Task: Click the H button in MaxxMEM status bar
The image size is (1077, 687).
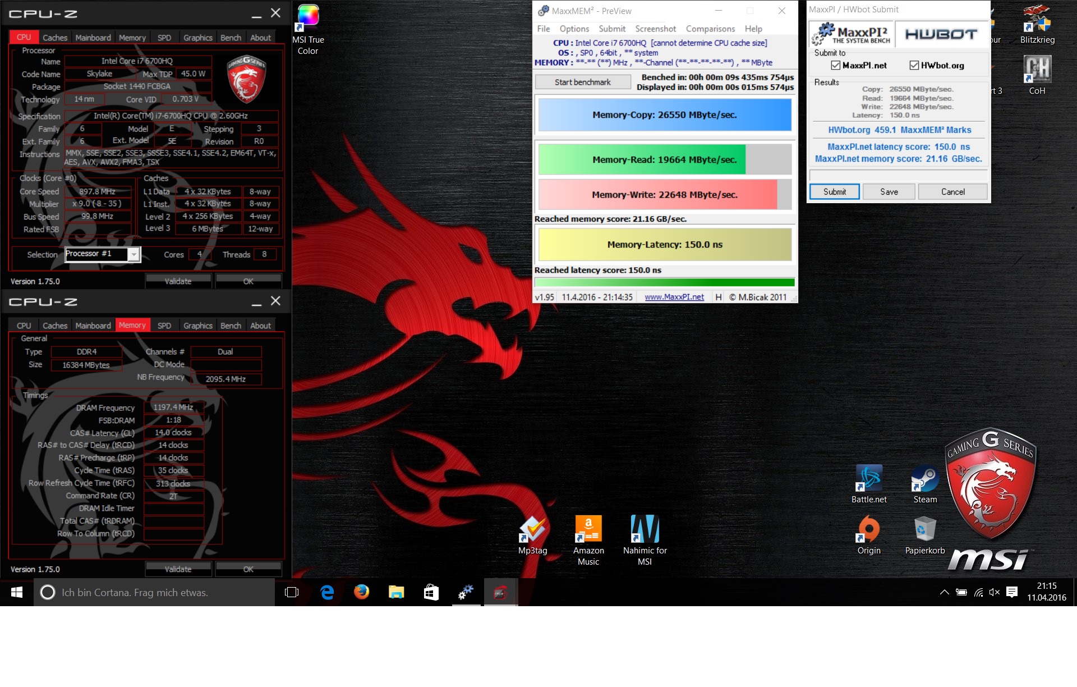Action: coord(719,297)
